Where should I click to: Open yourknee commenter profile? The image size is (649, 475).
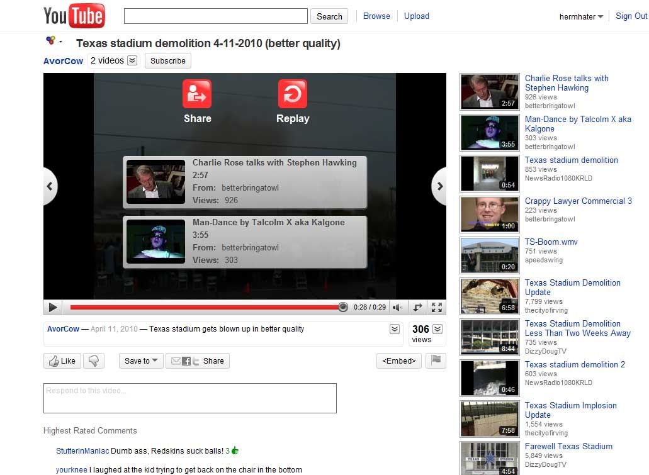(72, 469)
